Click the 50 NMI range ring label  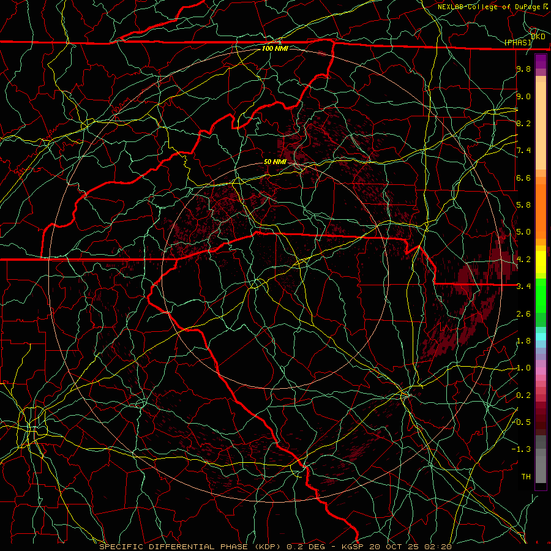(x=275, y=162)
